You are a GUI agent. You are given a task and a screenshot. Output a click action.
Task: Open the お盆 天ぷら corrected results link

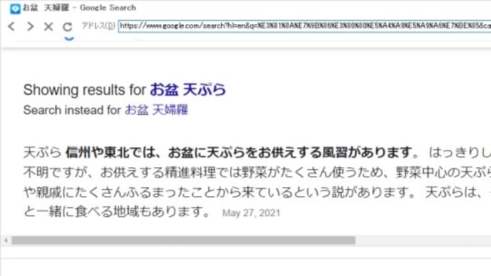[x=188, y=90]
